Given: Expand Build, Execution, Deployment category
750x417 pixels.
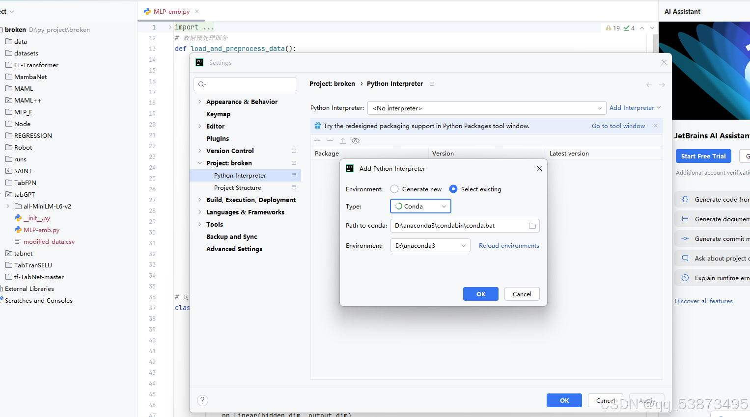Looking at the screenshot, I should pyautogui.click(x=199, y=200).
